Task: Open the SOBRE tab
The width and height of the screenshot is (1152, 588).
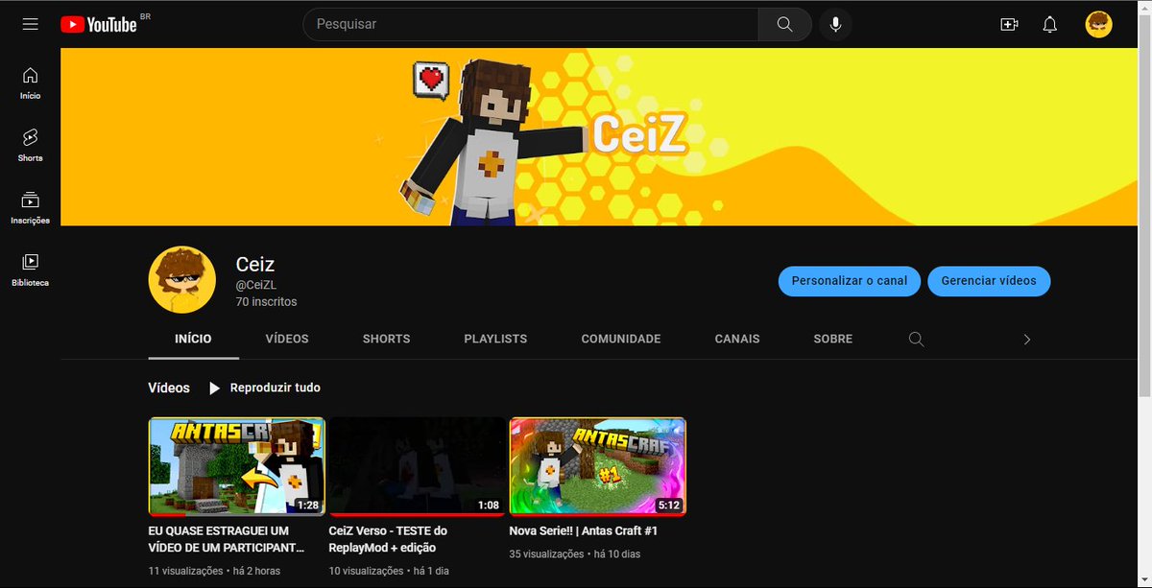Action: tap(832, 339)
